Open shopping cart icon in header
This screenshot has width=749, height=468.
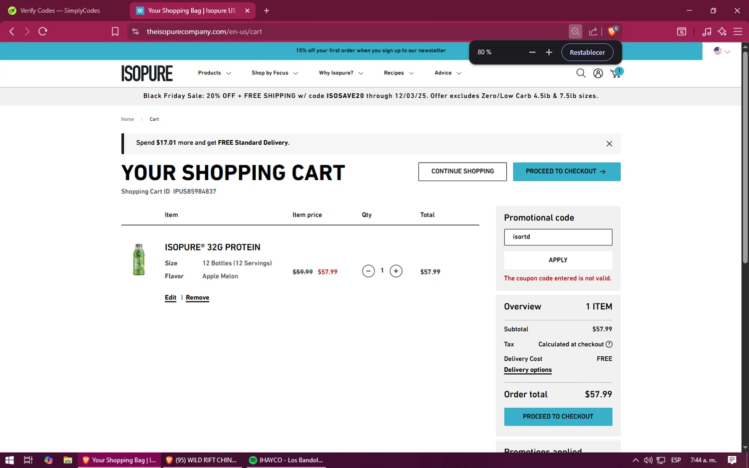click(616, 73)
